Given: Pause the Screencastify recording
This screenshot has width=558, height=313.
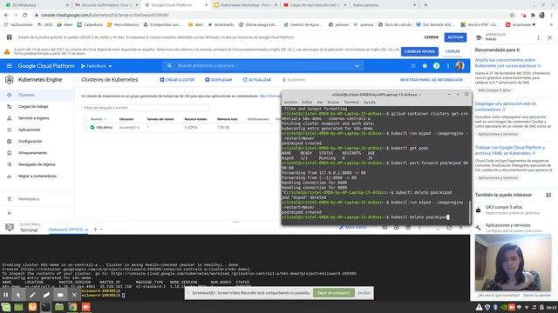Looking at the screenshot, I should 6,295.
